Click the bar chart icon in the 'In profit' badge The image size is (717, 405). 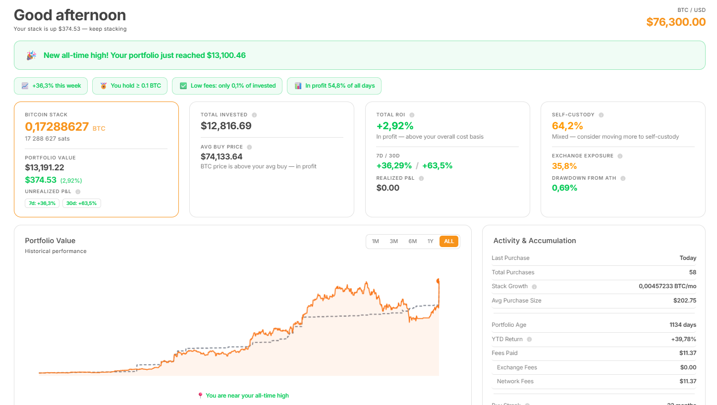(x=298, y=86)
